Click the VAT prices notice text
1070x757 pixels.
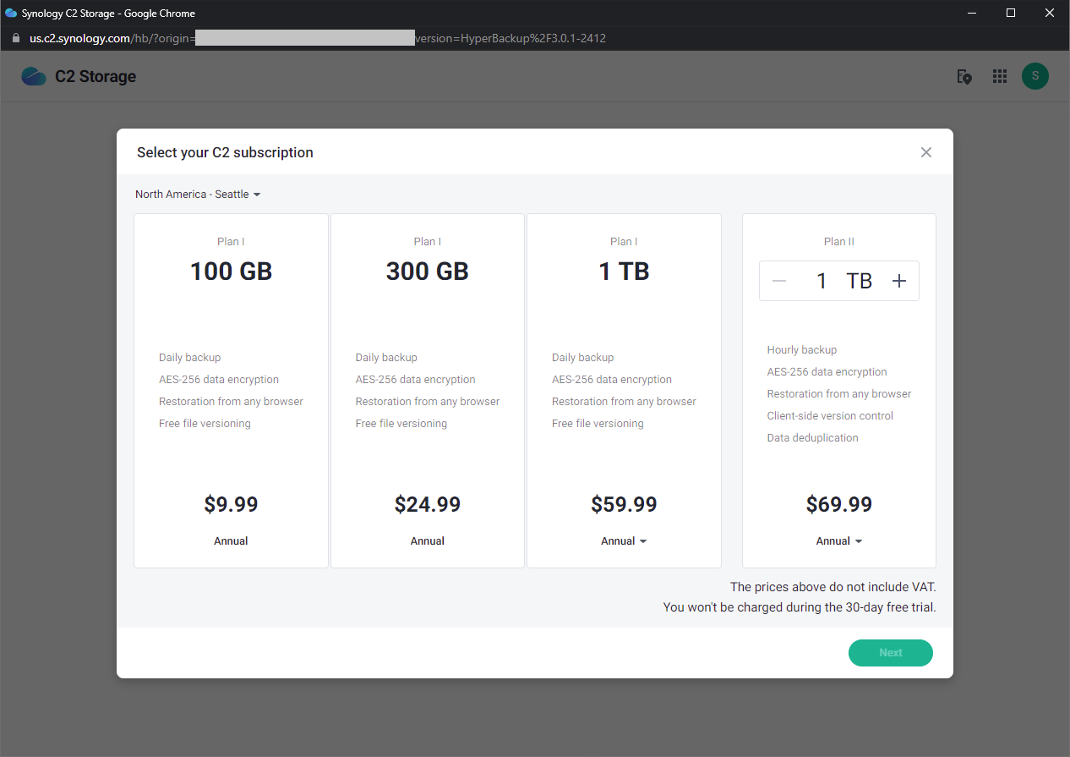click(833, 587)
